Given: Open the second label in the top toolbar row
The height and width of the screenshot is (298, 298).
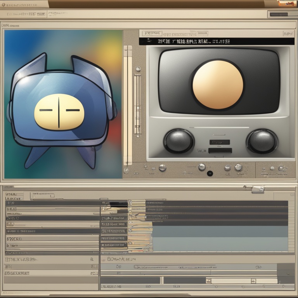Looking at the screenshot, I should click(57, 14).
